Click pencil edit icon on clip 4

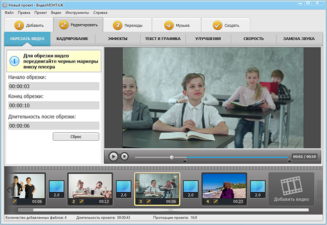pyautogui.click(x=215, y=201)
